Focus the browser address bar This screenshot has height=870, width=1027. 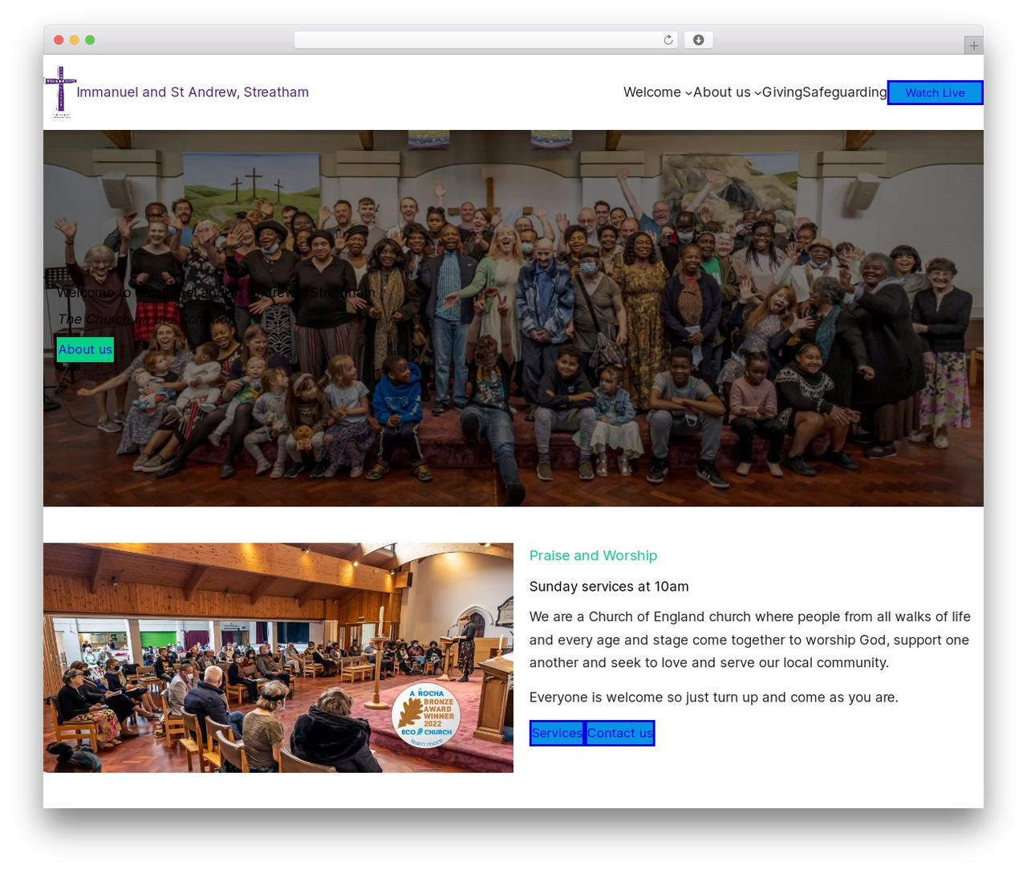tap(486, 40)
